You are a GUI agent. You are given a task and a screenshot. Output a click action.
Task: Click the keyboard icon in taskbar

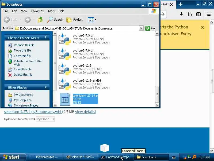174,157
